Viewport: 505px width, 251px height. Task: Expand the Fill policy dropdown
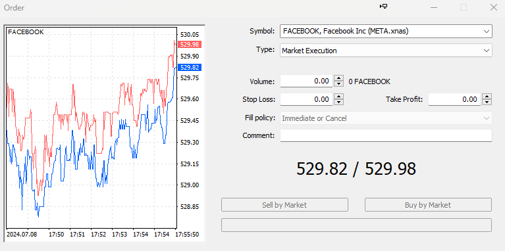(386, 118)
